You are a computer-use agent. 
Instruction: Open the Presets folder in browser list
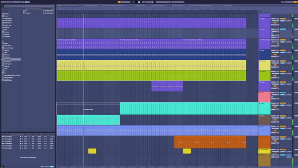tap(27, 13)
